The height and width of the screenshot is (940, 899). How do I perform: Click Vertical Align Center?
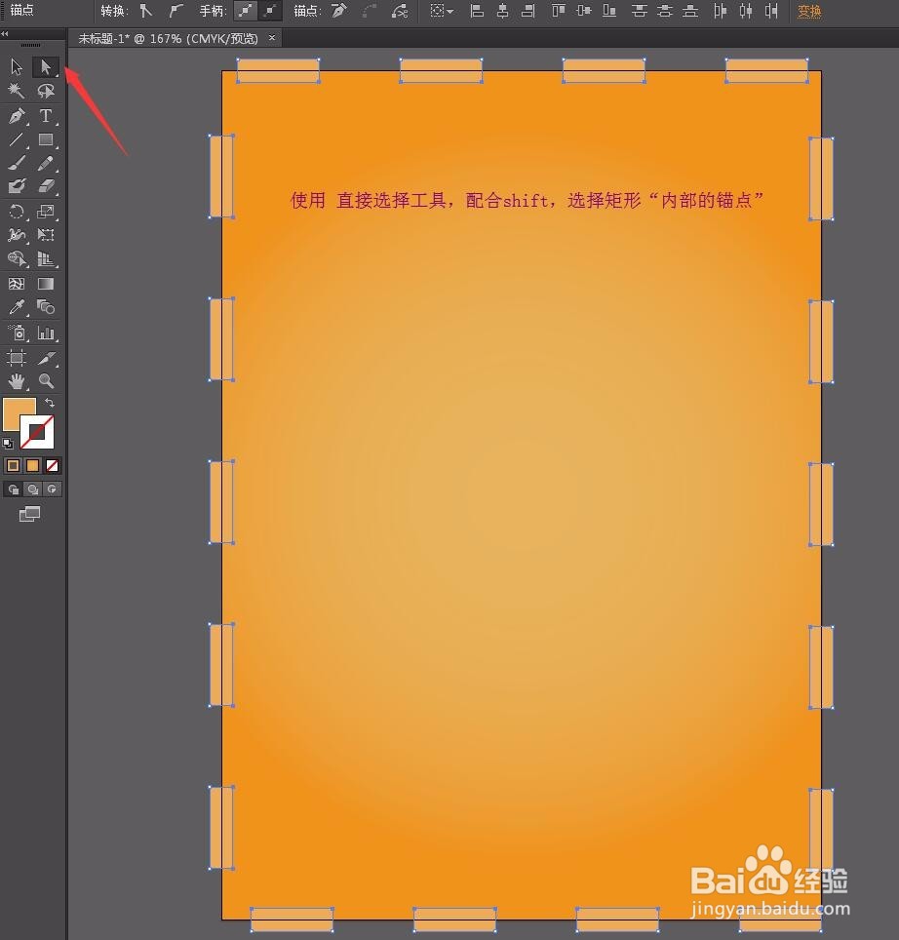[584, 11]
